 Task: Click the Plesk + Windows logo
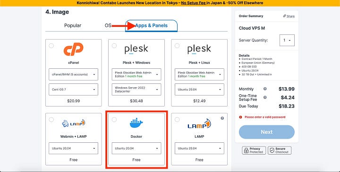tap(136, 49)
